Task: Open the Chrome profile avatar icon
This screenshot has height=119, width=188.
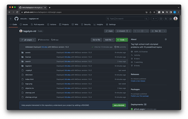Action: [x=175, y=12]
